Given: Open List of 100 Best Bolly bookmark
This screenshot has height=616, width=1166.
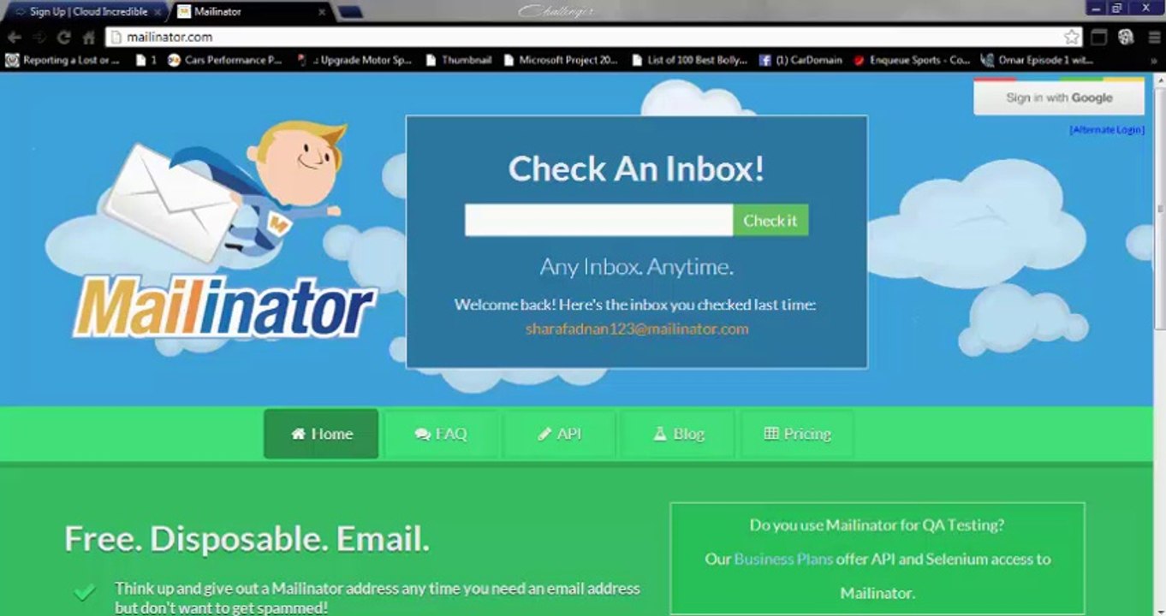Looking at the screenshot, I should click(x=689, y=61).
